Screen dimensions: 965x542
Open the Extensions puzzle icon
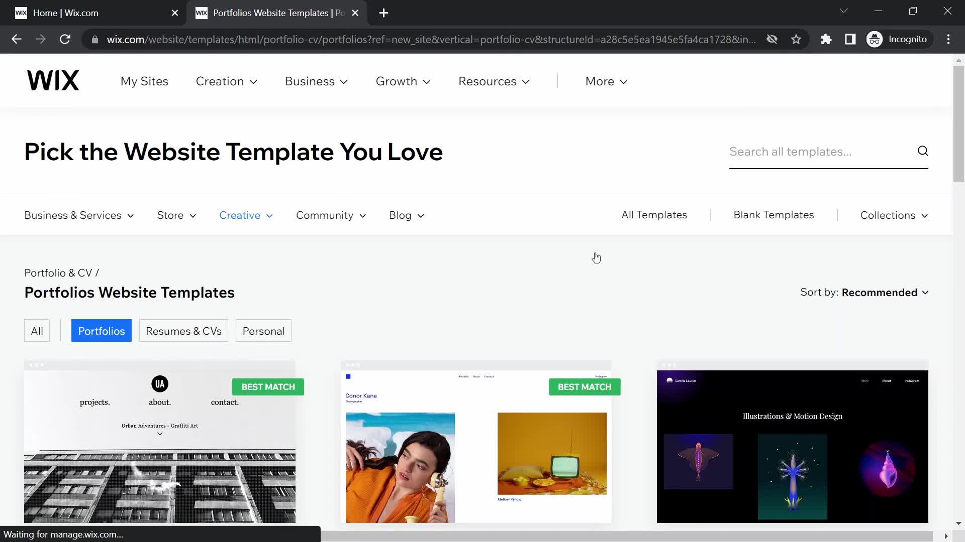(826, 39)
